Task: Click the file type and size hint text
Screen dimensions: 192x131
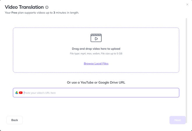Action: coord(96,54)
